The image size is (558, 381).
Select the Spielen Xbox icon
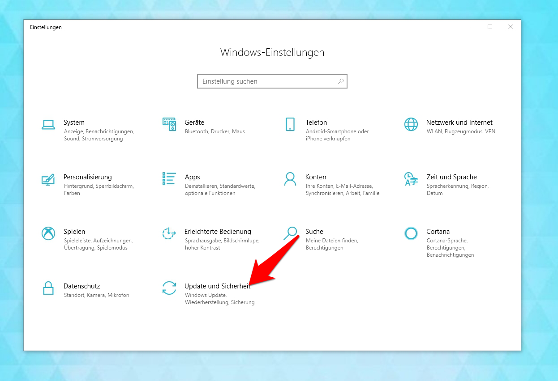tap(48, 234)
